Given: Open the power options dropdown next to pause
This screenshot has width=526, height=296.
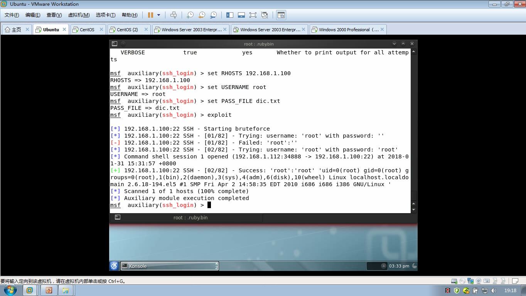Looking at the screenshot, I should (158, 15).
